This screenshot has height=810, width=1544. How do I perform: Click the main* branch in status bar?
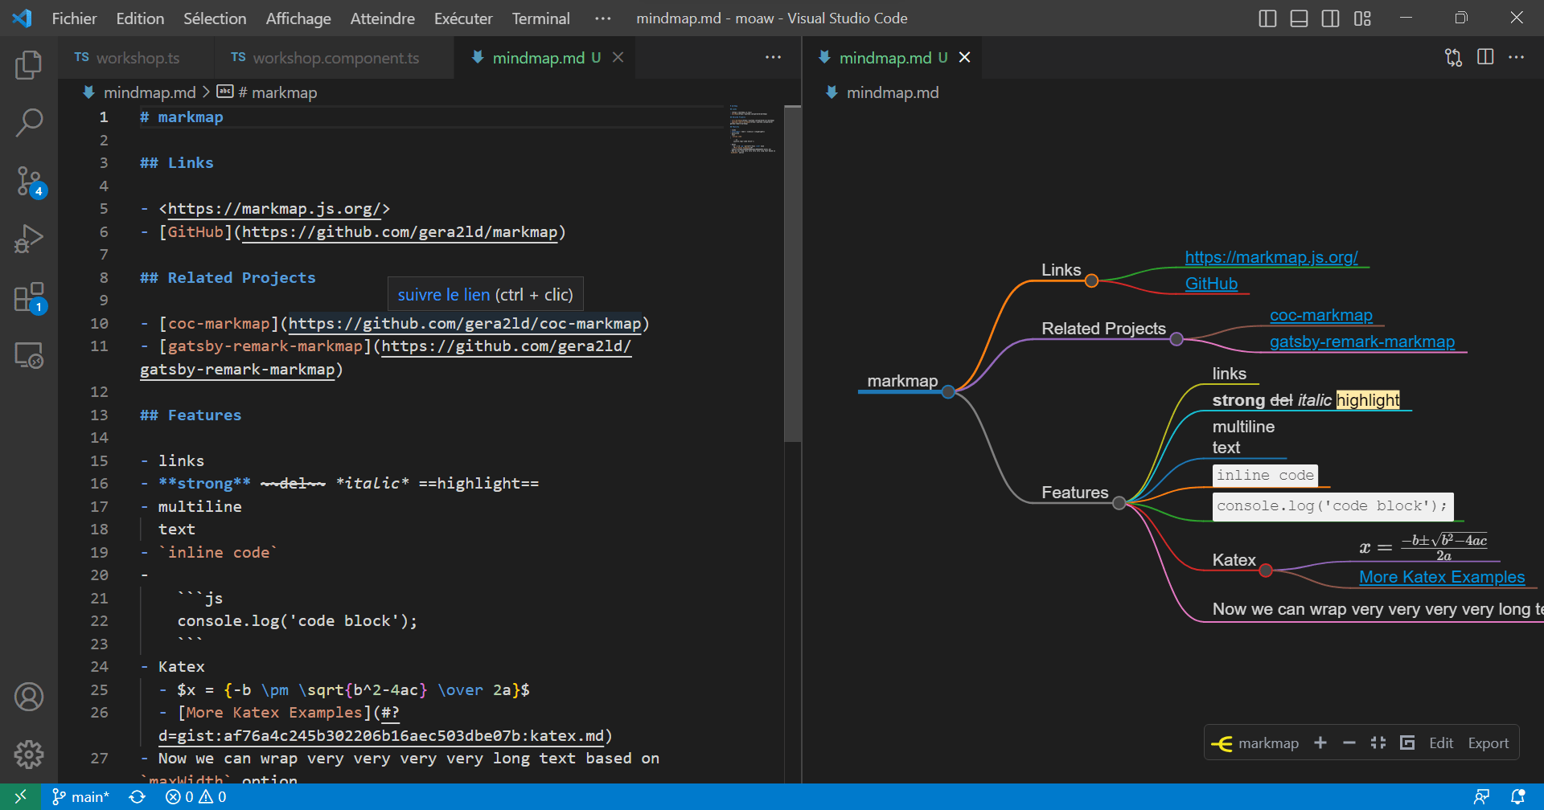pyautogui.click(x=80, y=796)
